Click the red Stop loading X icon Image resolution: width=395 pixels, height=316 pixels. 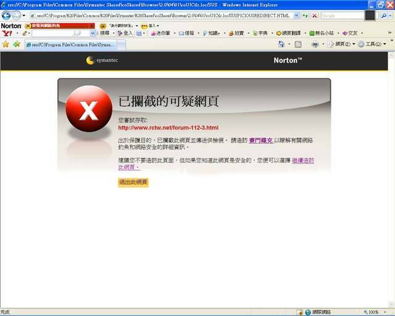[314, 15]
